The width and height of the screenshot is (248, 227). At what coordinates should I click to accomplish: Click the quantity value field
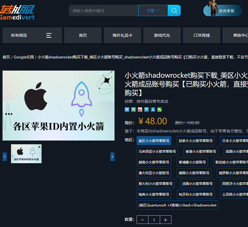[154, 220]
